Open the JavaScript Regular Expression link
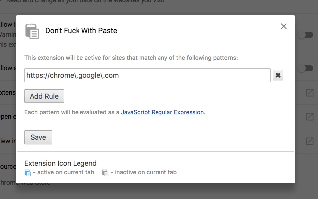The image size is (318, 199). tap(162, 112)
